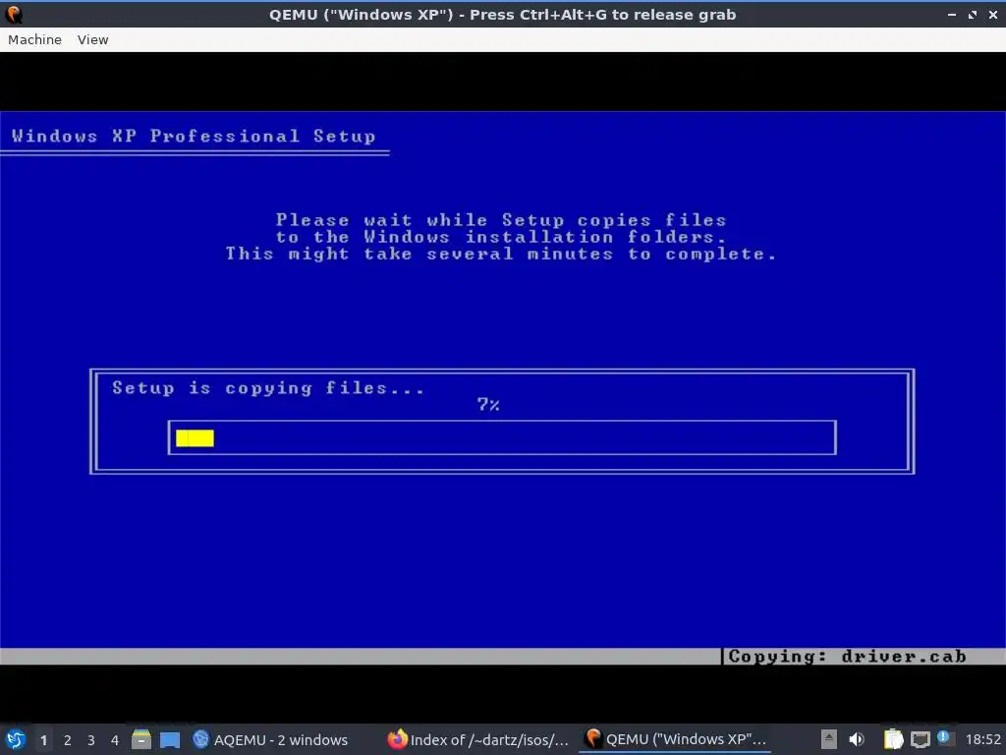Switch to Firefox 'Index of /~dartz/isos' window
The image size is (1006, 755).
(478, 739)
